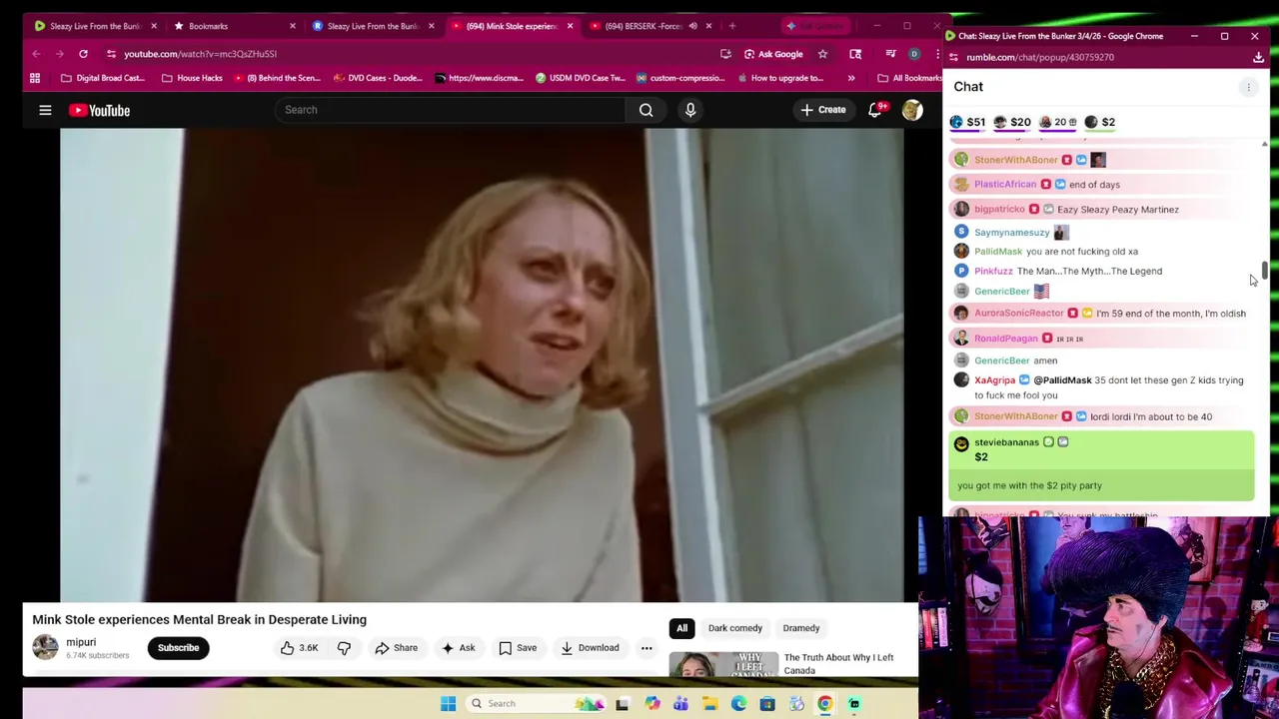Open a new browser tab
This screenshot has width=1279, height=719.
(x=732, y=26)
